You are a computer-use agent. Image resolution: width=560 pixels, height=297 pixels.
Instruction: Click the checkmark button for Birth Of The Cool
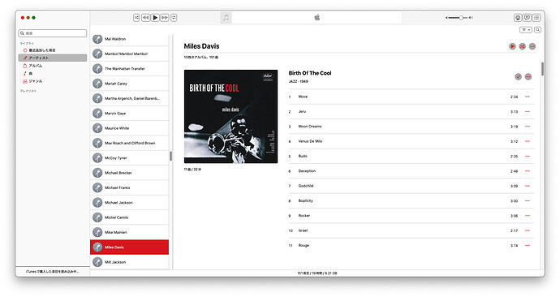[518, 77]
